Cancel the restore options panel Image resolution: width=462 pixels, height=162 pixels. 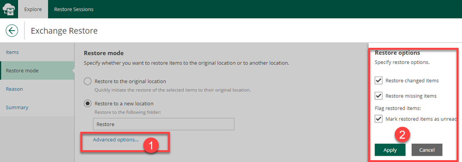pyautogui.click(x=427, y=150)
